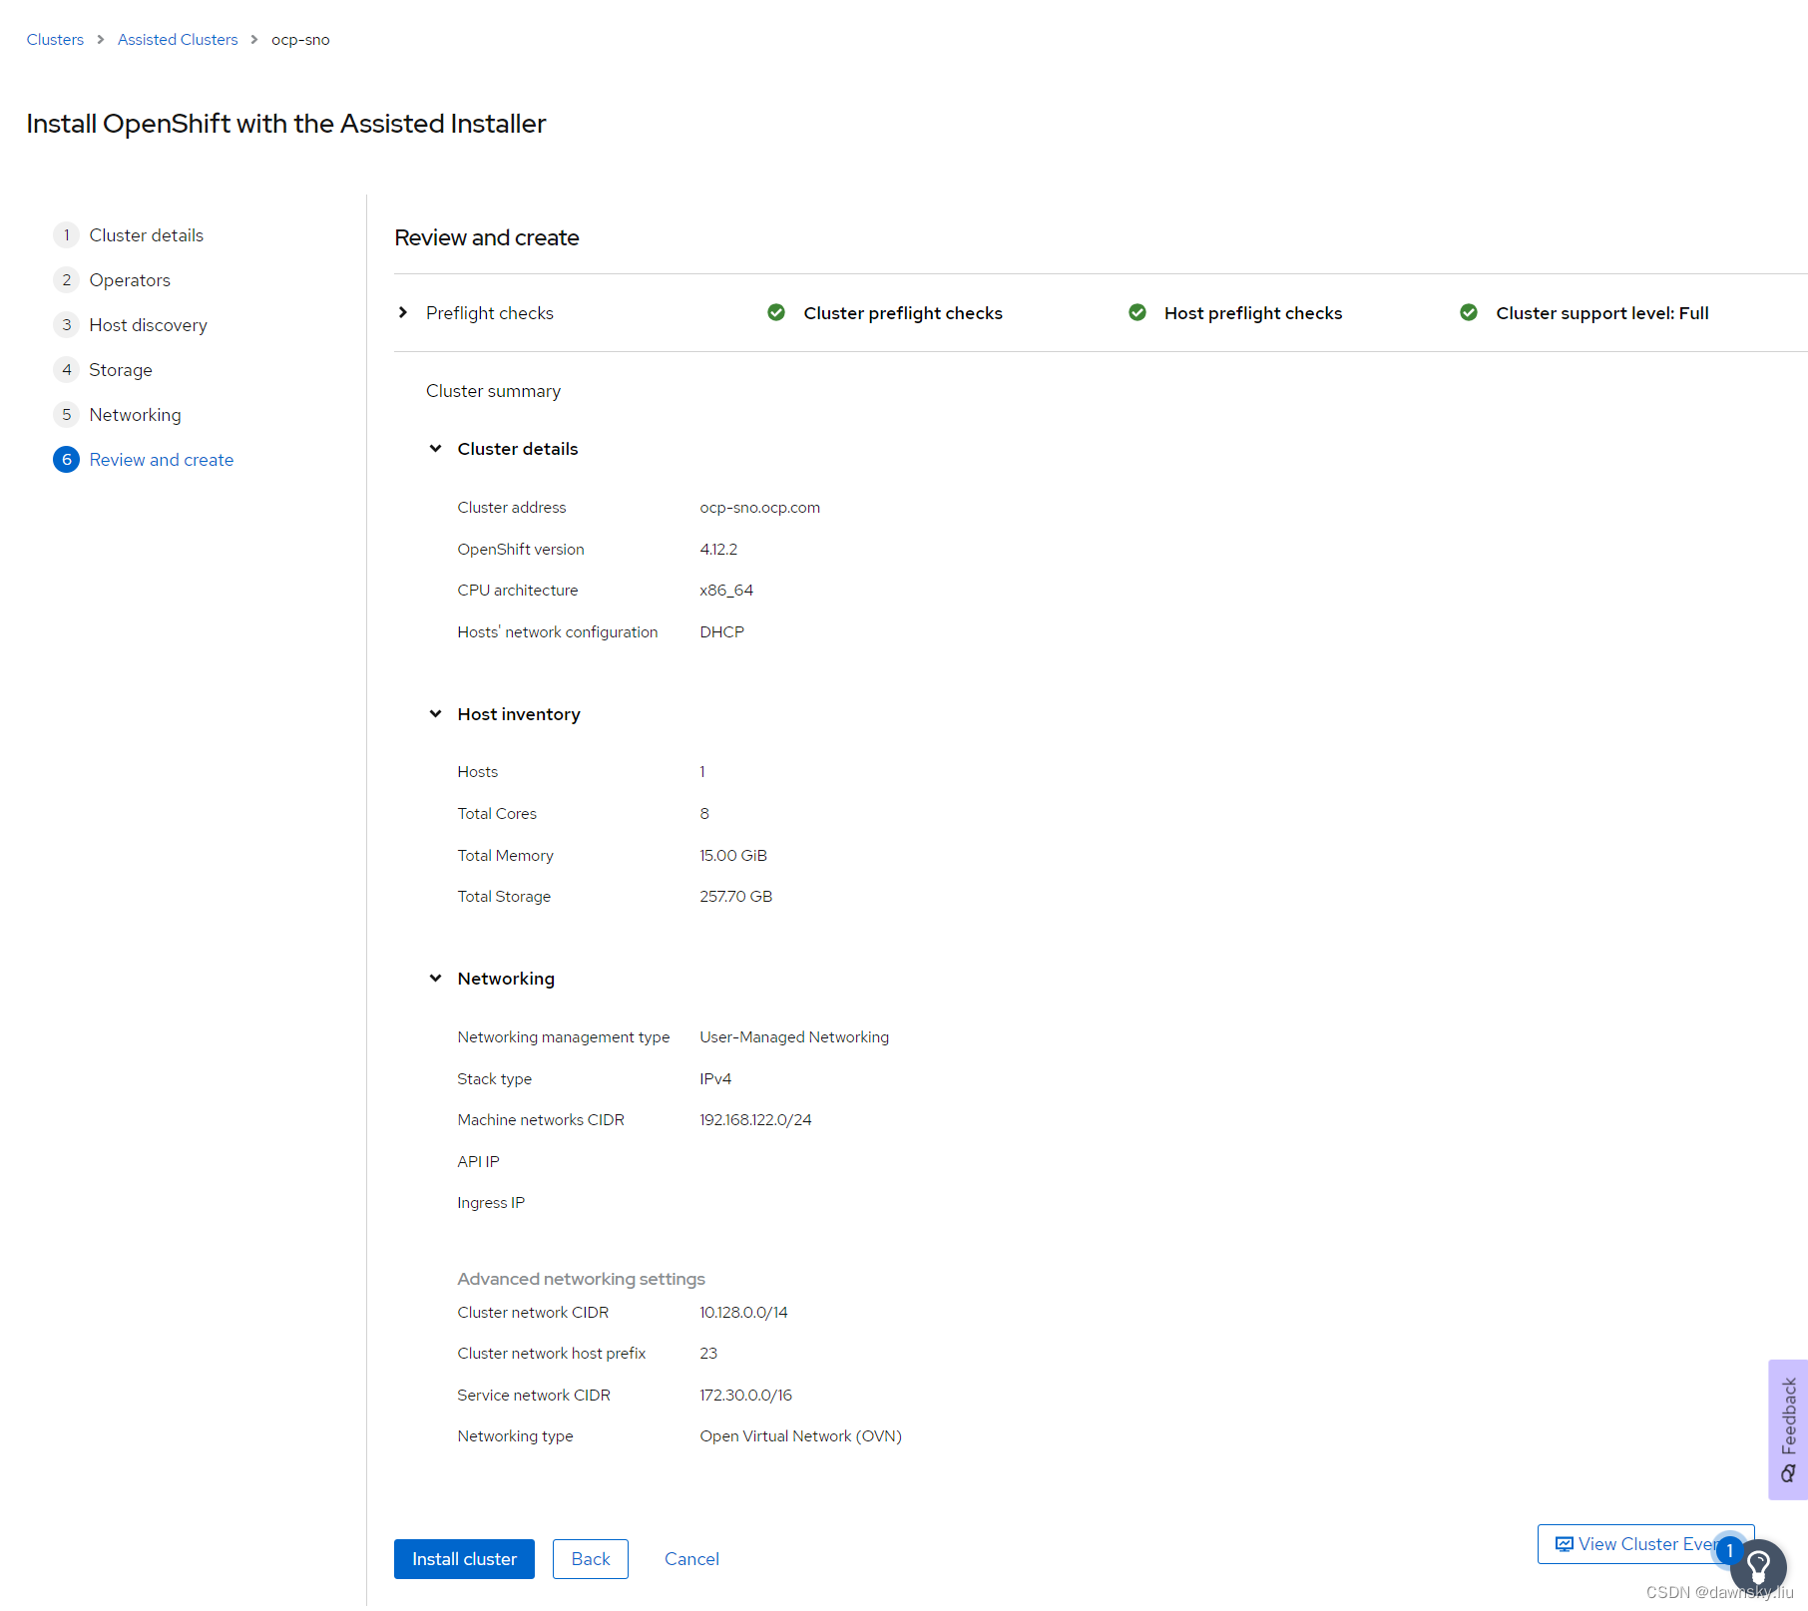This screenshot has width=1808, height=1611.
Task: Click the monitor icon in View Cluster Events
Action: [x=1565, y=1544]
